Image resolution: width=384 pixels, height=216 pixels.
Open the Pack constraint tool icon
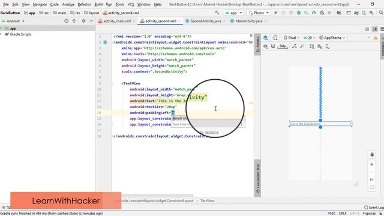point(312,46)
